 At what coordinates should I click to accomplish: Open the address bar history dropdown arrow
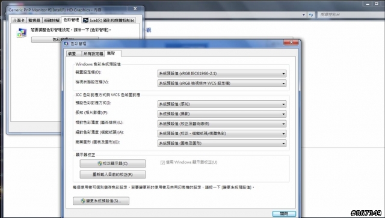point(304,14)
